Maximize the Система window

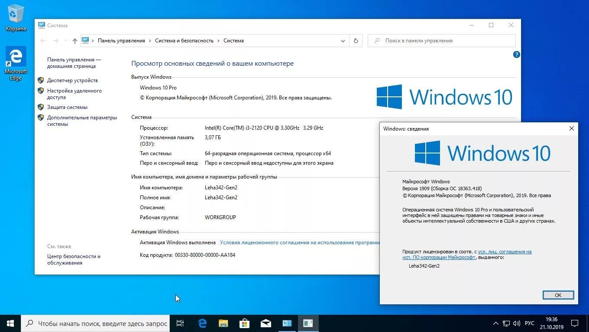[491, 25]
